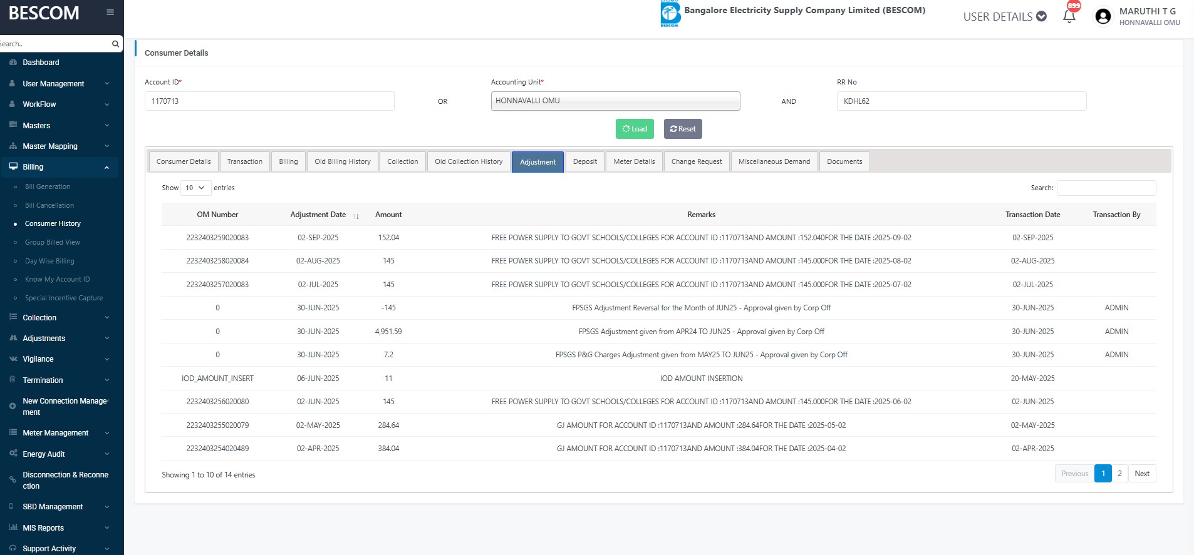
Task: Go to page 2 of results
Action: click(1119, 474)
